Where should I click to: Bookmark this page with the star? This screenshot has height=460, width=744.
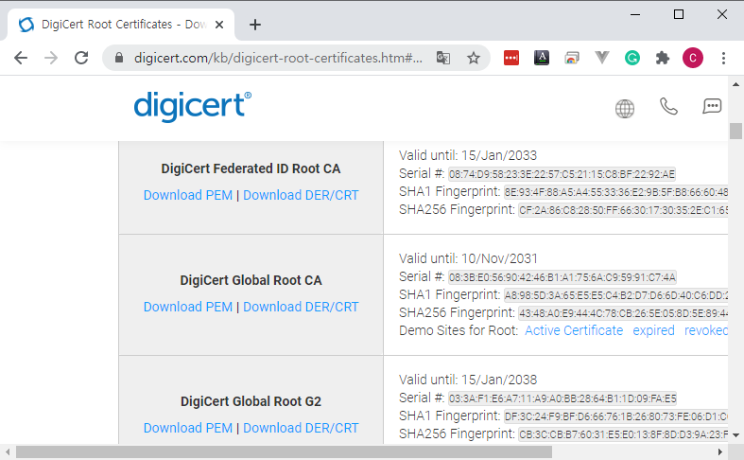(473, 58)
